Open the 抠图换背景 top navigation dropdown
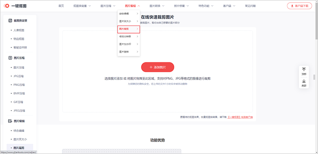Viewport: 318px width, 154px height. (x=82, y=6)
